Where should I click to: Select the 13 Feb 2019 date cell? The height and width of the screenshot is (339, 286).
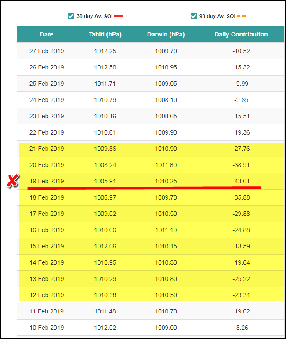[x=47, y=279]
